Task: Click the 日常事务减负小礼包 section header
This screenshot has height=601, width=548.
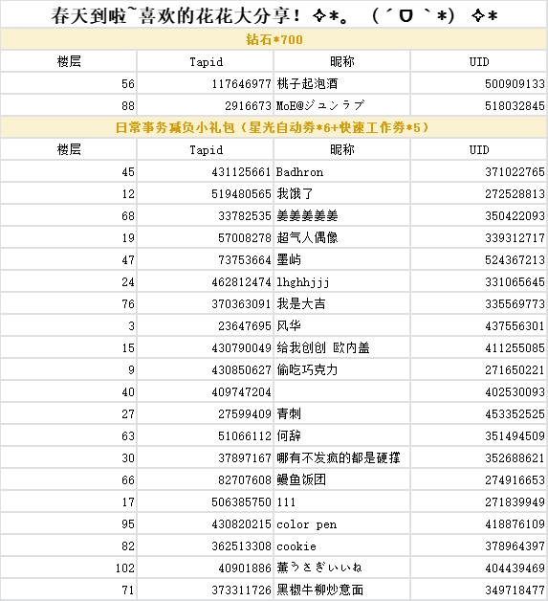Action: pyautogui.click(x=274, y=127)
